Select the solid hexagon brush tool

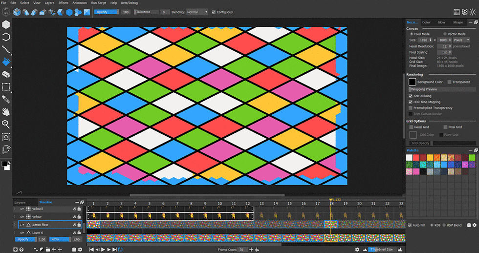(x=6, y=24)
